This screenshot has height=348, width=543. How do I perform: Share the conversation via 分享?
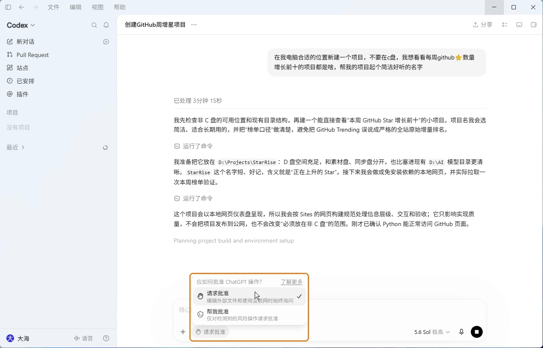(x=483, y=25)
